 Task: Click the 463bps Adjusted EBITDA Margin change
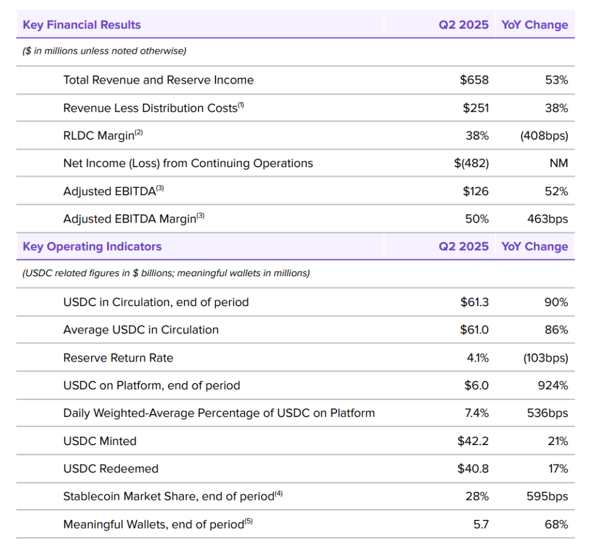[547, 219]
